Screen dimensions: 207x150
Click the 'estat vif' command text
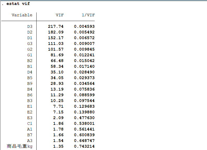click(x=18, y=4)
